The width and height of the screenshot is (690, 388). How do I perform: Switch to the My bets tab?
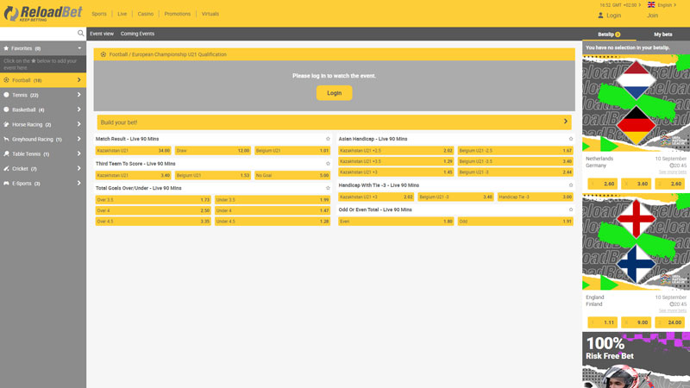coord(662,34)
